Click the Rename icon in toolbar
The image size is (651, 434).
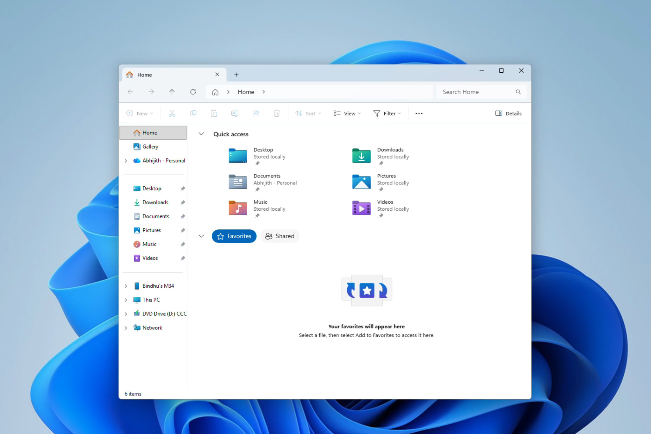tap(235, 113)
